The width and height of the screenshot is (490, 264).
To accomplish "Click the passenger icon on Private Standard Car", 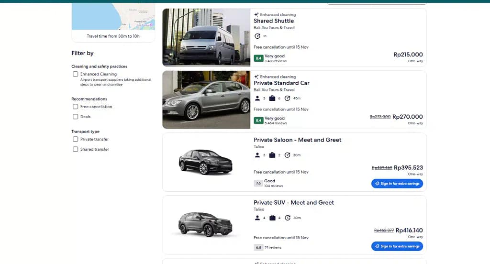I will [x=257, y=99].
